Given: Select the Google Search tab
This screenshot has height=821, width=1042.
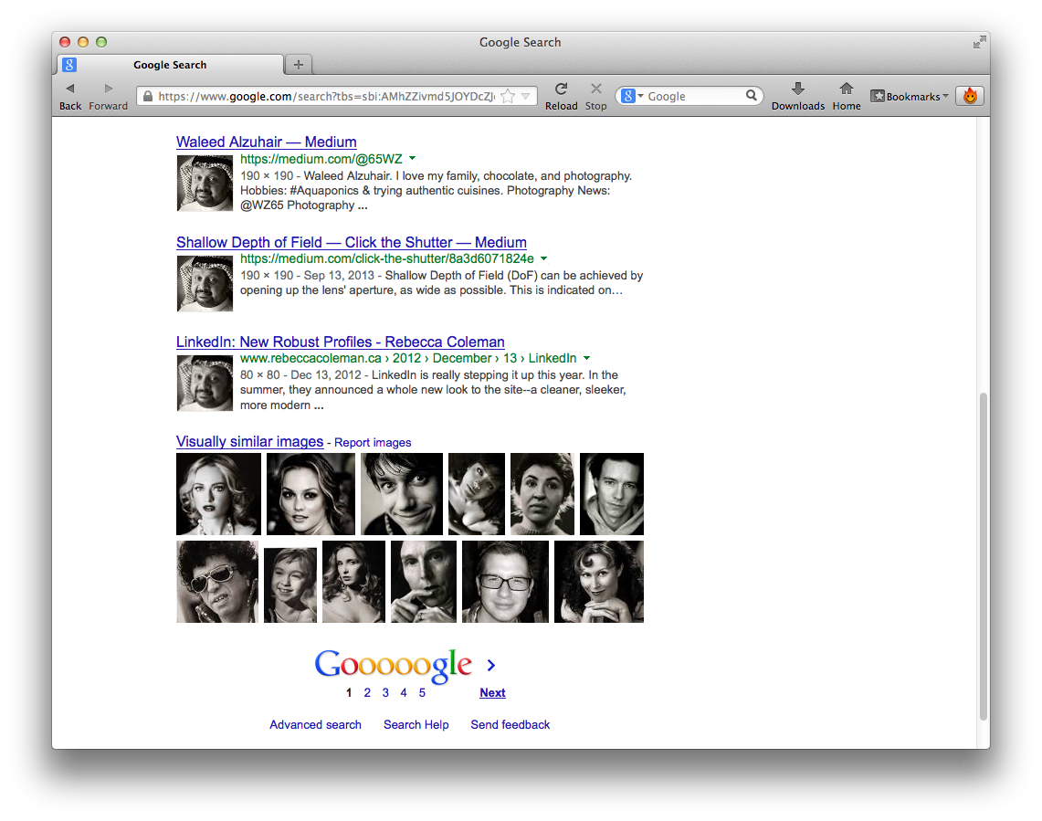Looking at the screenshot, I should point(170,65).
